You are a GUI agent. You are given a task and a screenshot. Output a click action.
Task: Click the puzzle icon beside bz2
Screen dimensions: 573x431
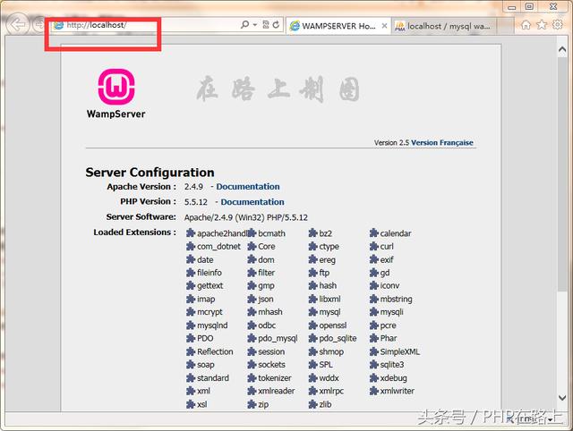pos(312,233)
